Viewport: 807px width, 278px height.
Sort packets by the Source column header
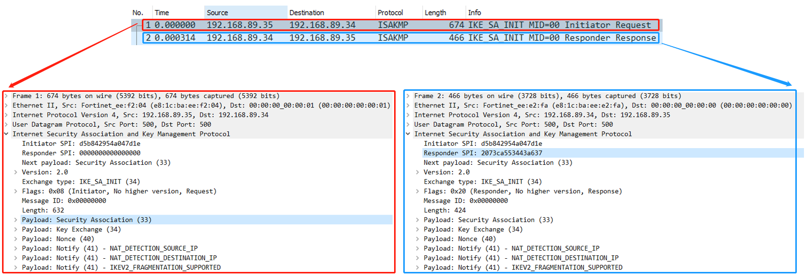(x=217, y=13)
